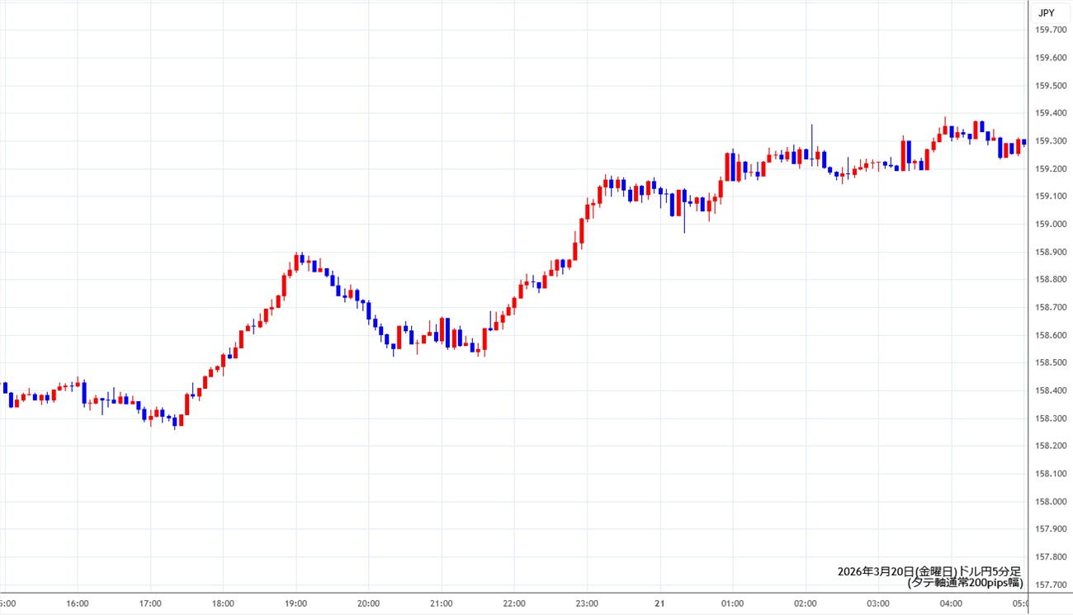The height and width of the screenshot is (615, 1073).
Task: Click the tall upper-wick candle near 02:00
Action: [812, 149]
